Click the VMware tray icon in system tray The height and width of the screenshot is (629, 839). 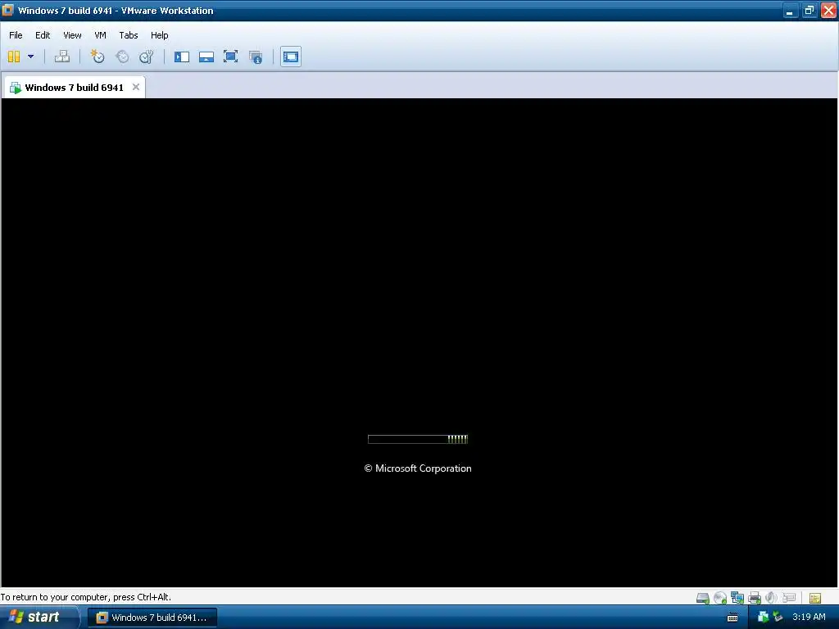pyautogui.click(x=763, y=618)
